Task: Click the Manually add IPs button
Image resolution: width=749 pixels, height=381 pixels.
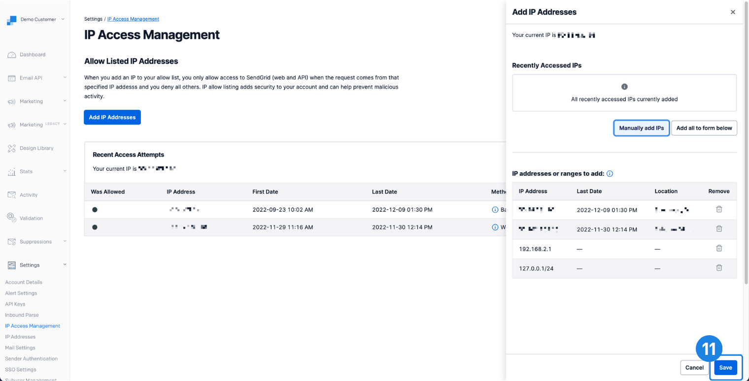Action: (x=641, y=127)
